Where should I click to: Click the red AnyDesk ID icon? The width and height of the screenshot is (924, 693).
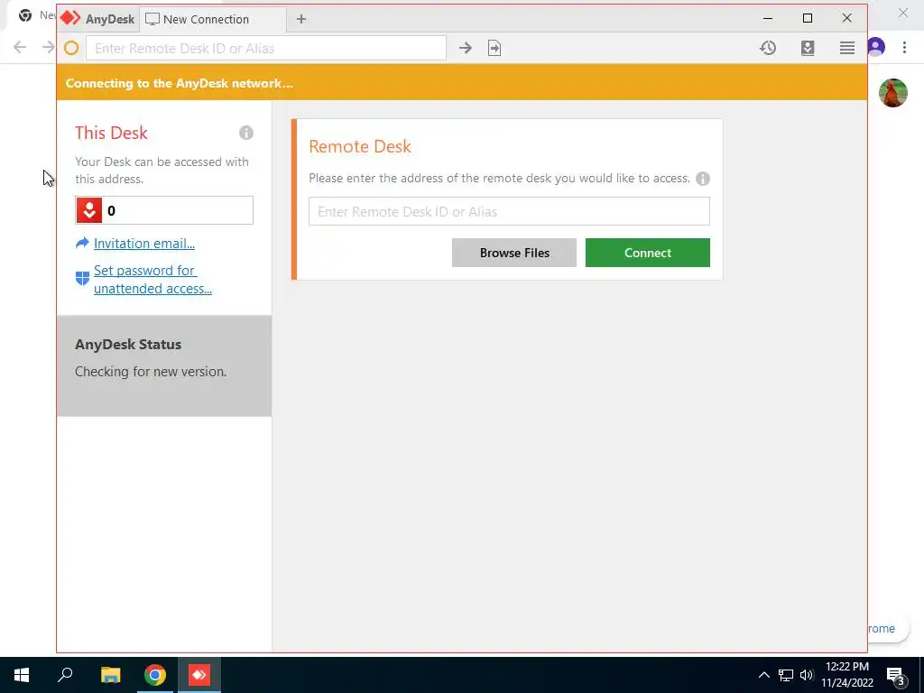[89, 210]
